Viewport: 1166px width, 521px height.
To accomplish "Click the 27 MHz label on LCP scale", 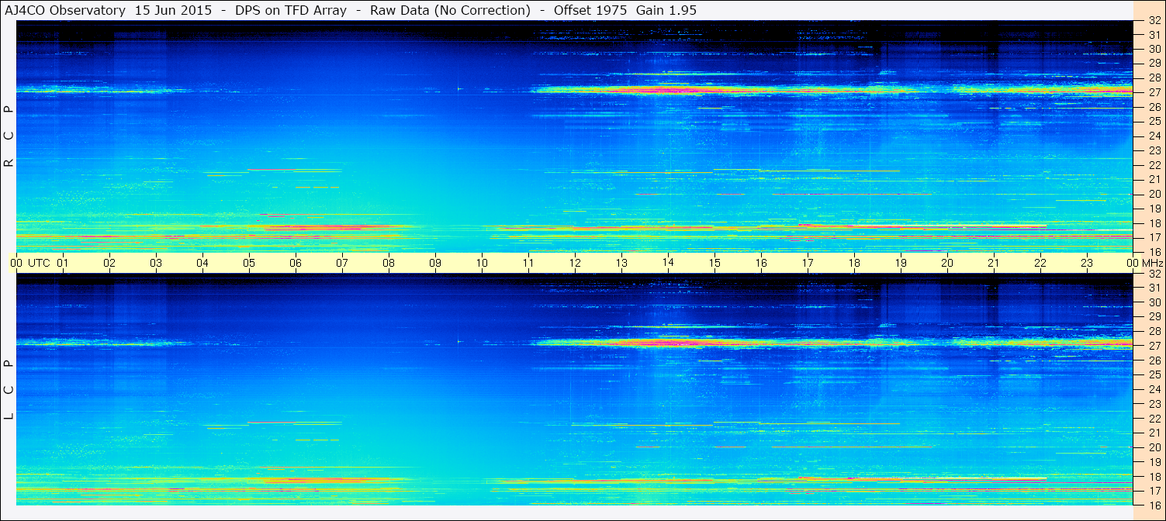I will 1154,346.
